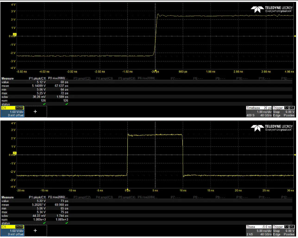The image size is (298, 238).
Task: Click the trigger level arrow right of upper grid
Action: click(x=295, y=36)
